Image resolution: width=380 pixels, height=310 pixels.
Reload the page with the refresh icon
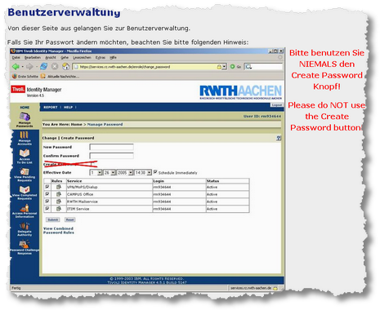click(43, 66)
